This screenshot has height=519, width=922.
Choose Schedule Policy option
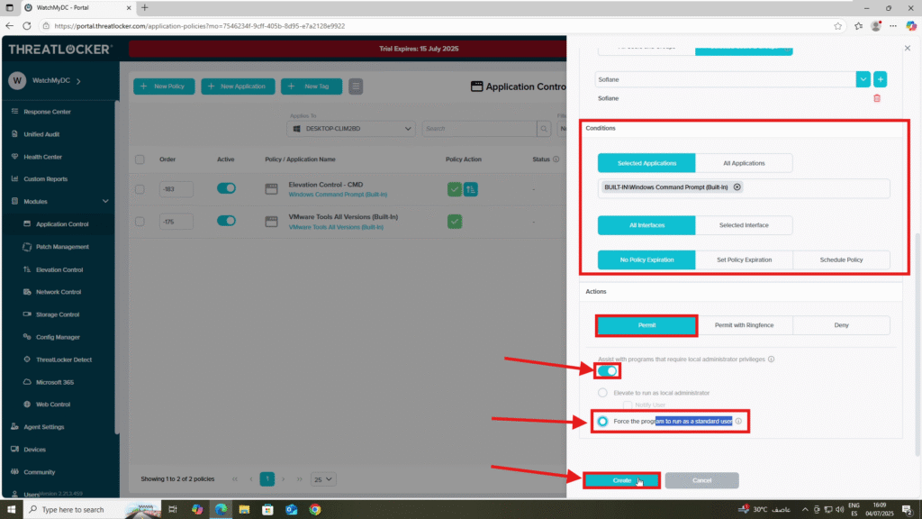pos(841,260)
